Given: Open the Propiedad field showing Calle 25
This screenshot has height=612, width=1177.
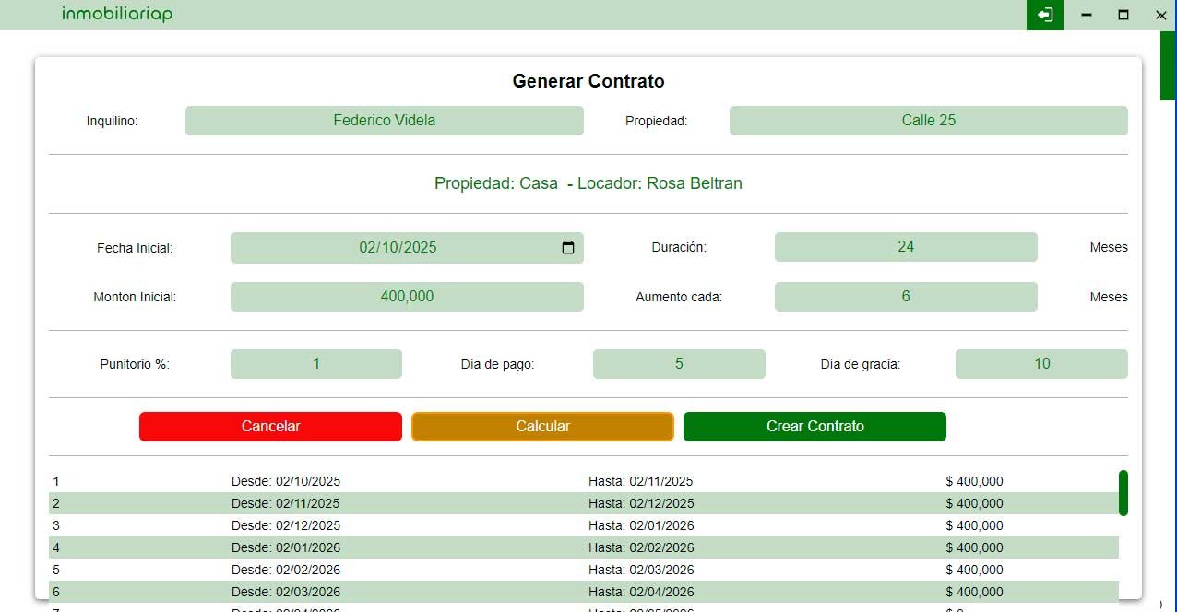Looking at the screenshot, I should pos(928,121).
